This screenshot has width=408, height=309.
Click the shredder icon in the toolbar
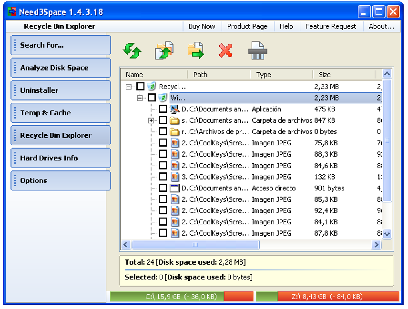[258, 50]
